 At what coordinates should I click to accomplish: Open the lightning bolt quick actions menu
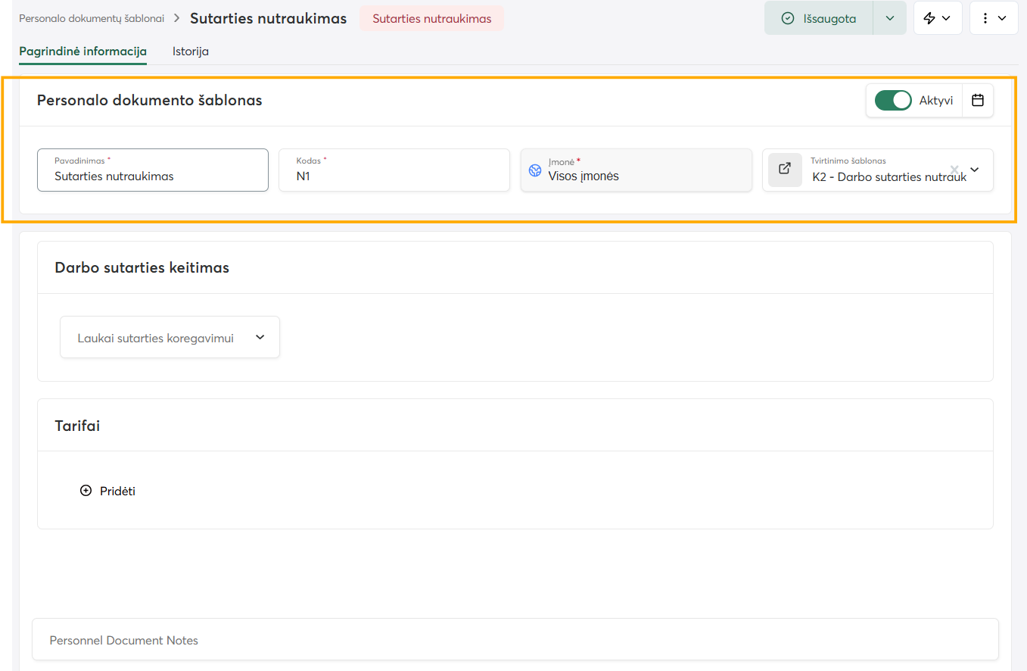pyautogui.click(x=938, y=18)
